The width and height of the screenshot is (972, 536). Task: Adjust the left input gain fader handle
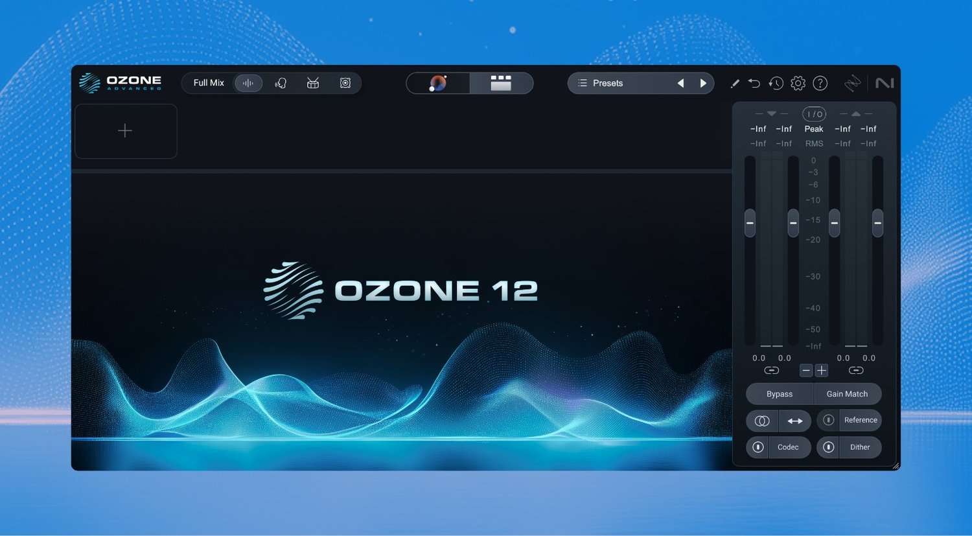tap(750, 223)
